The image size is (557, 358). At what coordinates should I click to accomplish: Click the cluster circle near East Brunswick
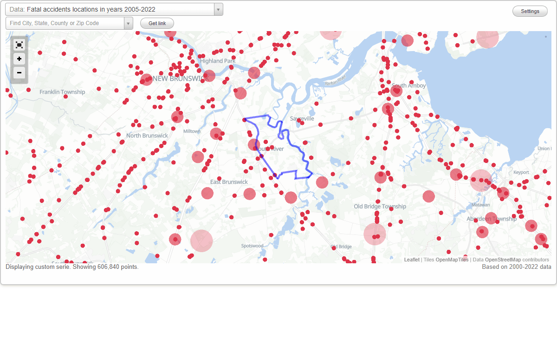[x=207, y=193]
